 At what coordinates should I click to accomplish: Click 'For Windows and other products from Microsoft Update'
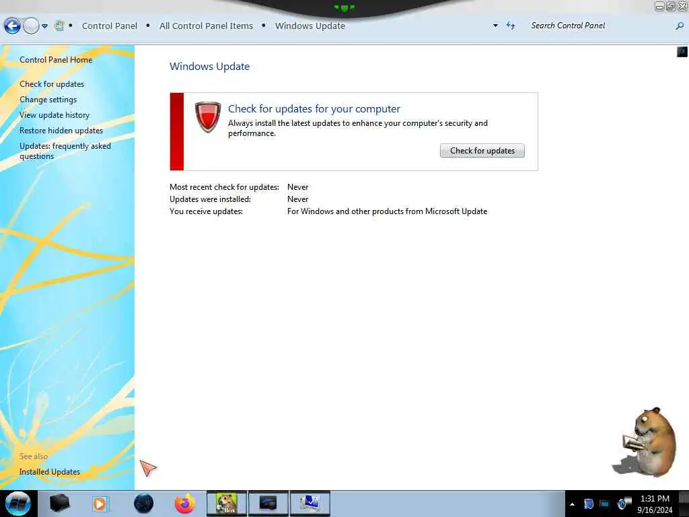click(387, 211)
